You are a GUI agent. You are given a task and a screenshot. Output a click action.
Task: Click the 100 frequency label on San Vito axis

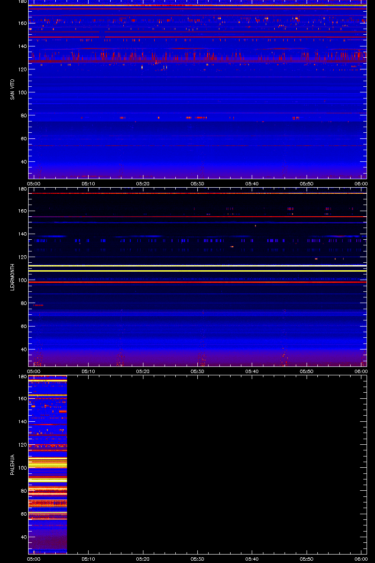pyautogui.click(x=22, y=92)
